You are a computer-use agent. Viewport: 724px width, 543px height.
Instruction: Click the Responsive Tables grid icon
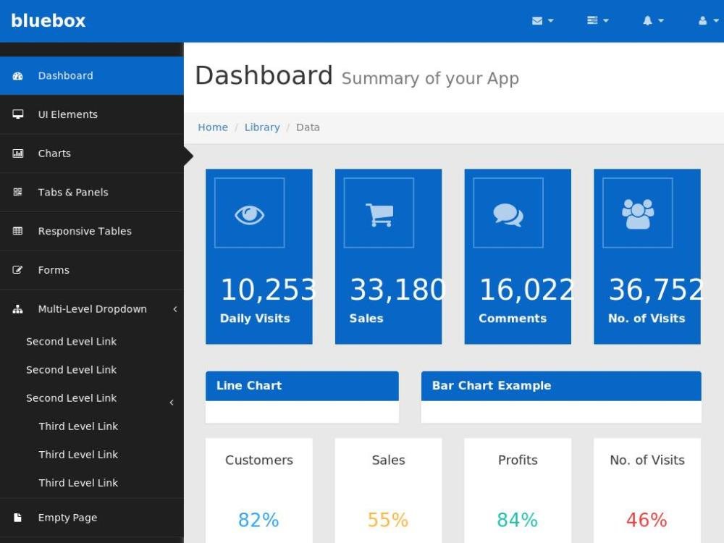pyautogui.click(x=18, y=231)
